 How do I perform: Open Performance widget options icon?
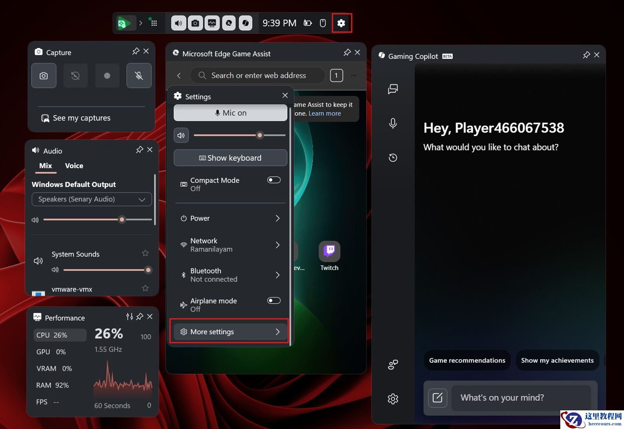point(130,316)
